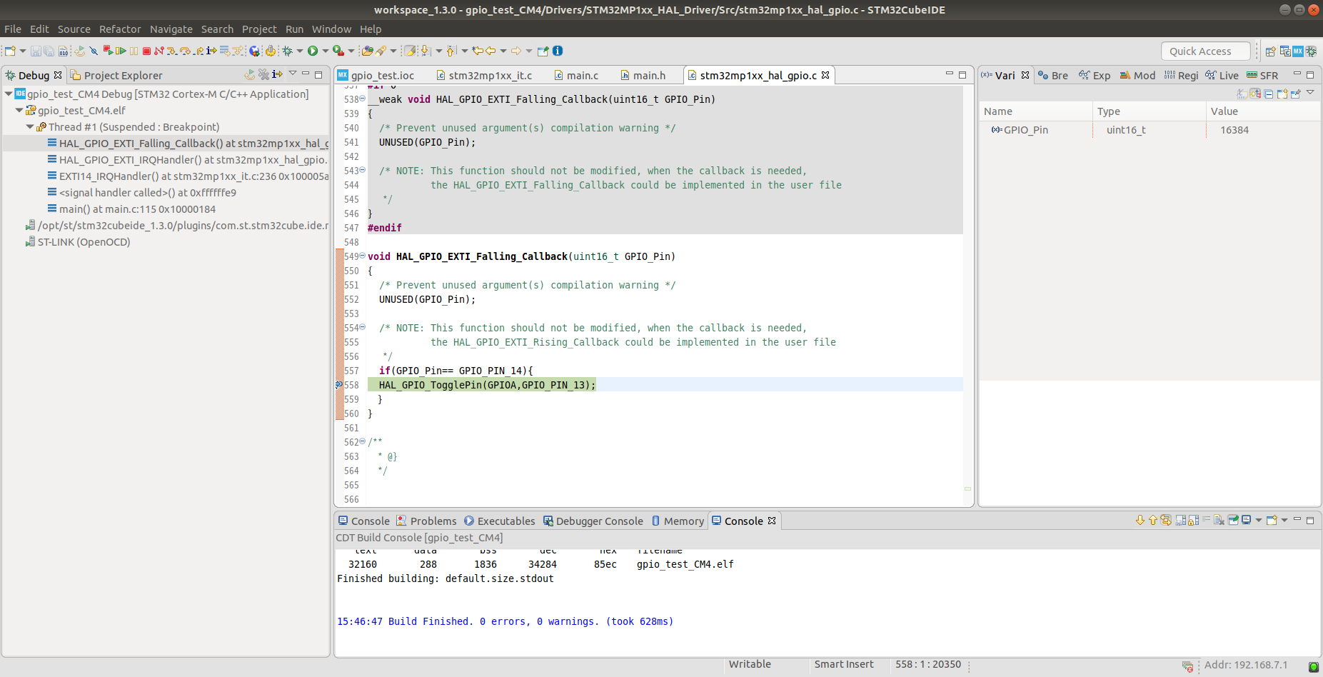Viewport: 1323px width, 677px height.
Task: Collapse all in Variables view
Action: tap(1269, 94)
